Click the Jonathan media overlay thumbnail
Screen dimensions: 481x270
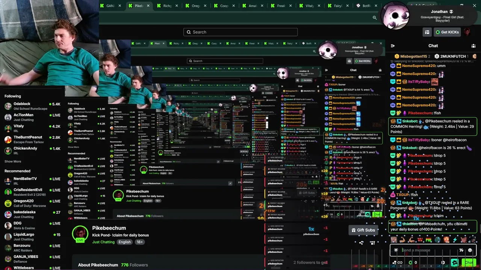[396, 16]
